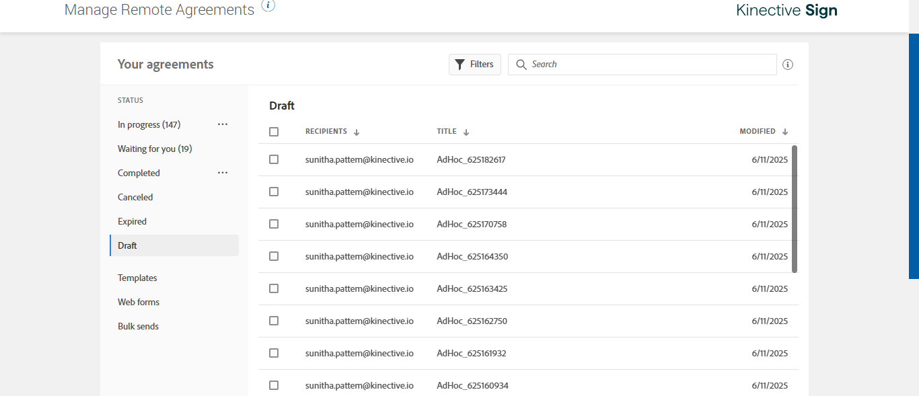Open the In progress three-dots menu

(x=223, y=124)
